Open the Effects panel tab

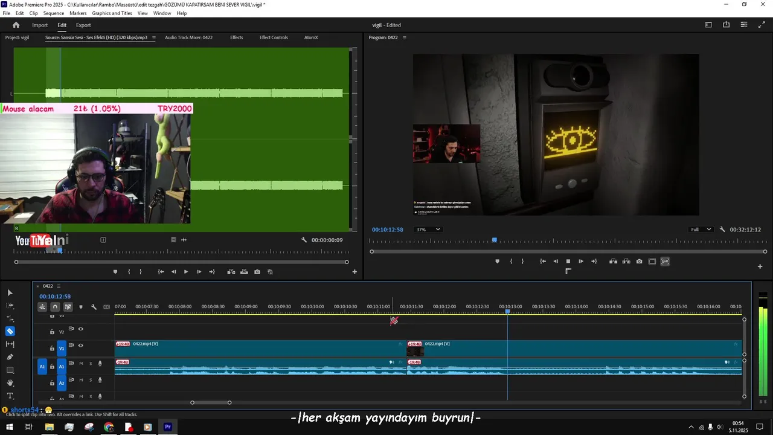[x=236, y=37]
